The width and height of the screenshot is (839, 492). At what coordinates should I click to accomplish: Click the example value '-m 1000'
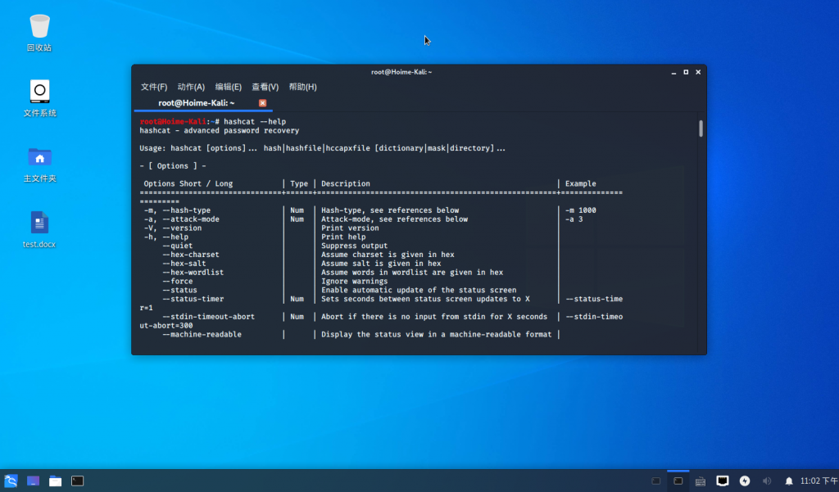pos(581,210)
